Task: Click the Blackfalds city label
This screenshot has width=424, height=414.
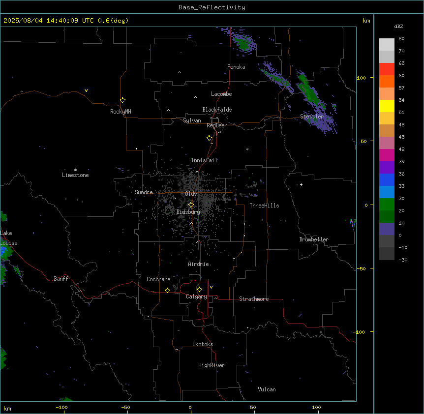Action: (217, 110)
